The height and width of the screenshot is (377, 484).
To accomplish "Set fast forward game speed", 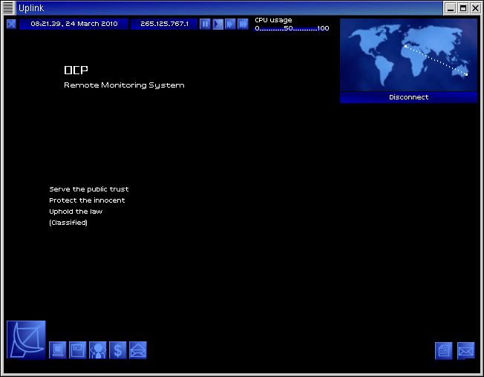I will [x=230, y=24].
